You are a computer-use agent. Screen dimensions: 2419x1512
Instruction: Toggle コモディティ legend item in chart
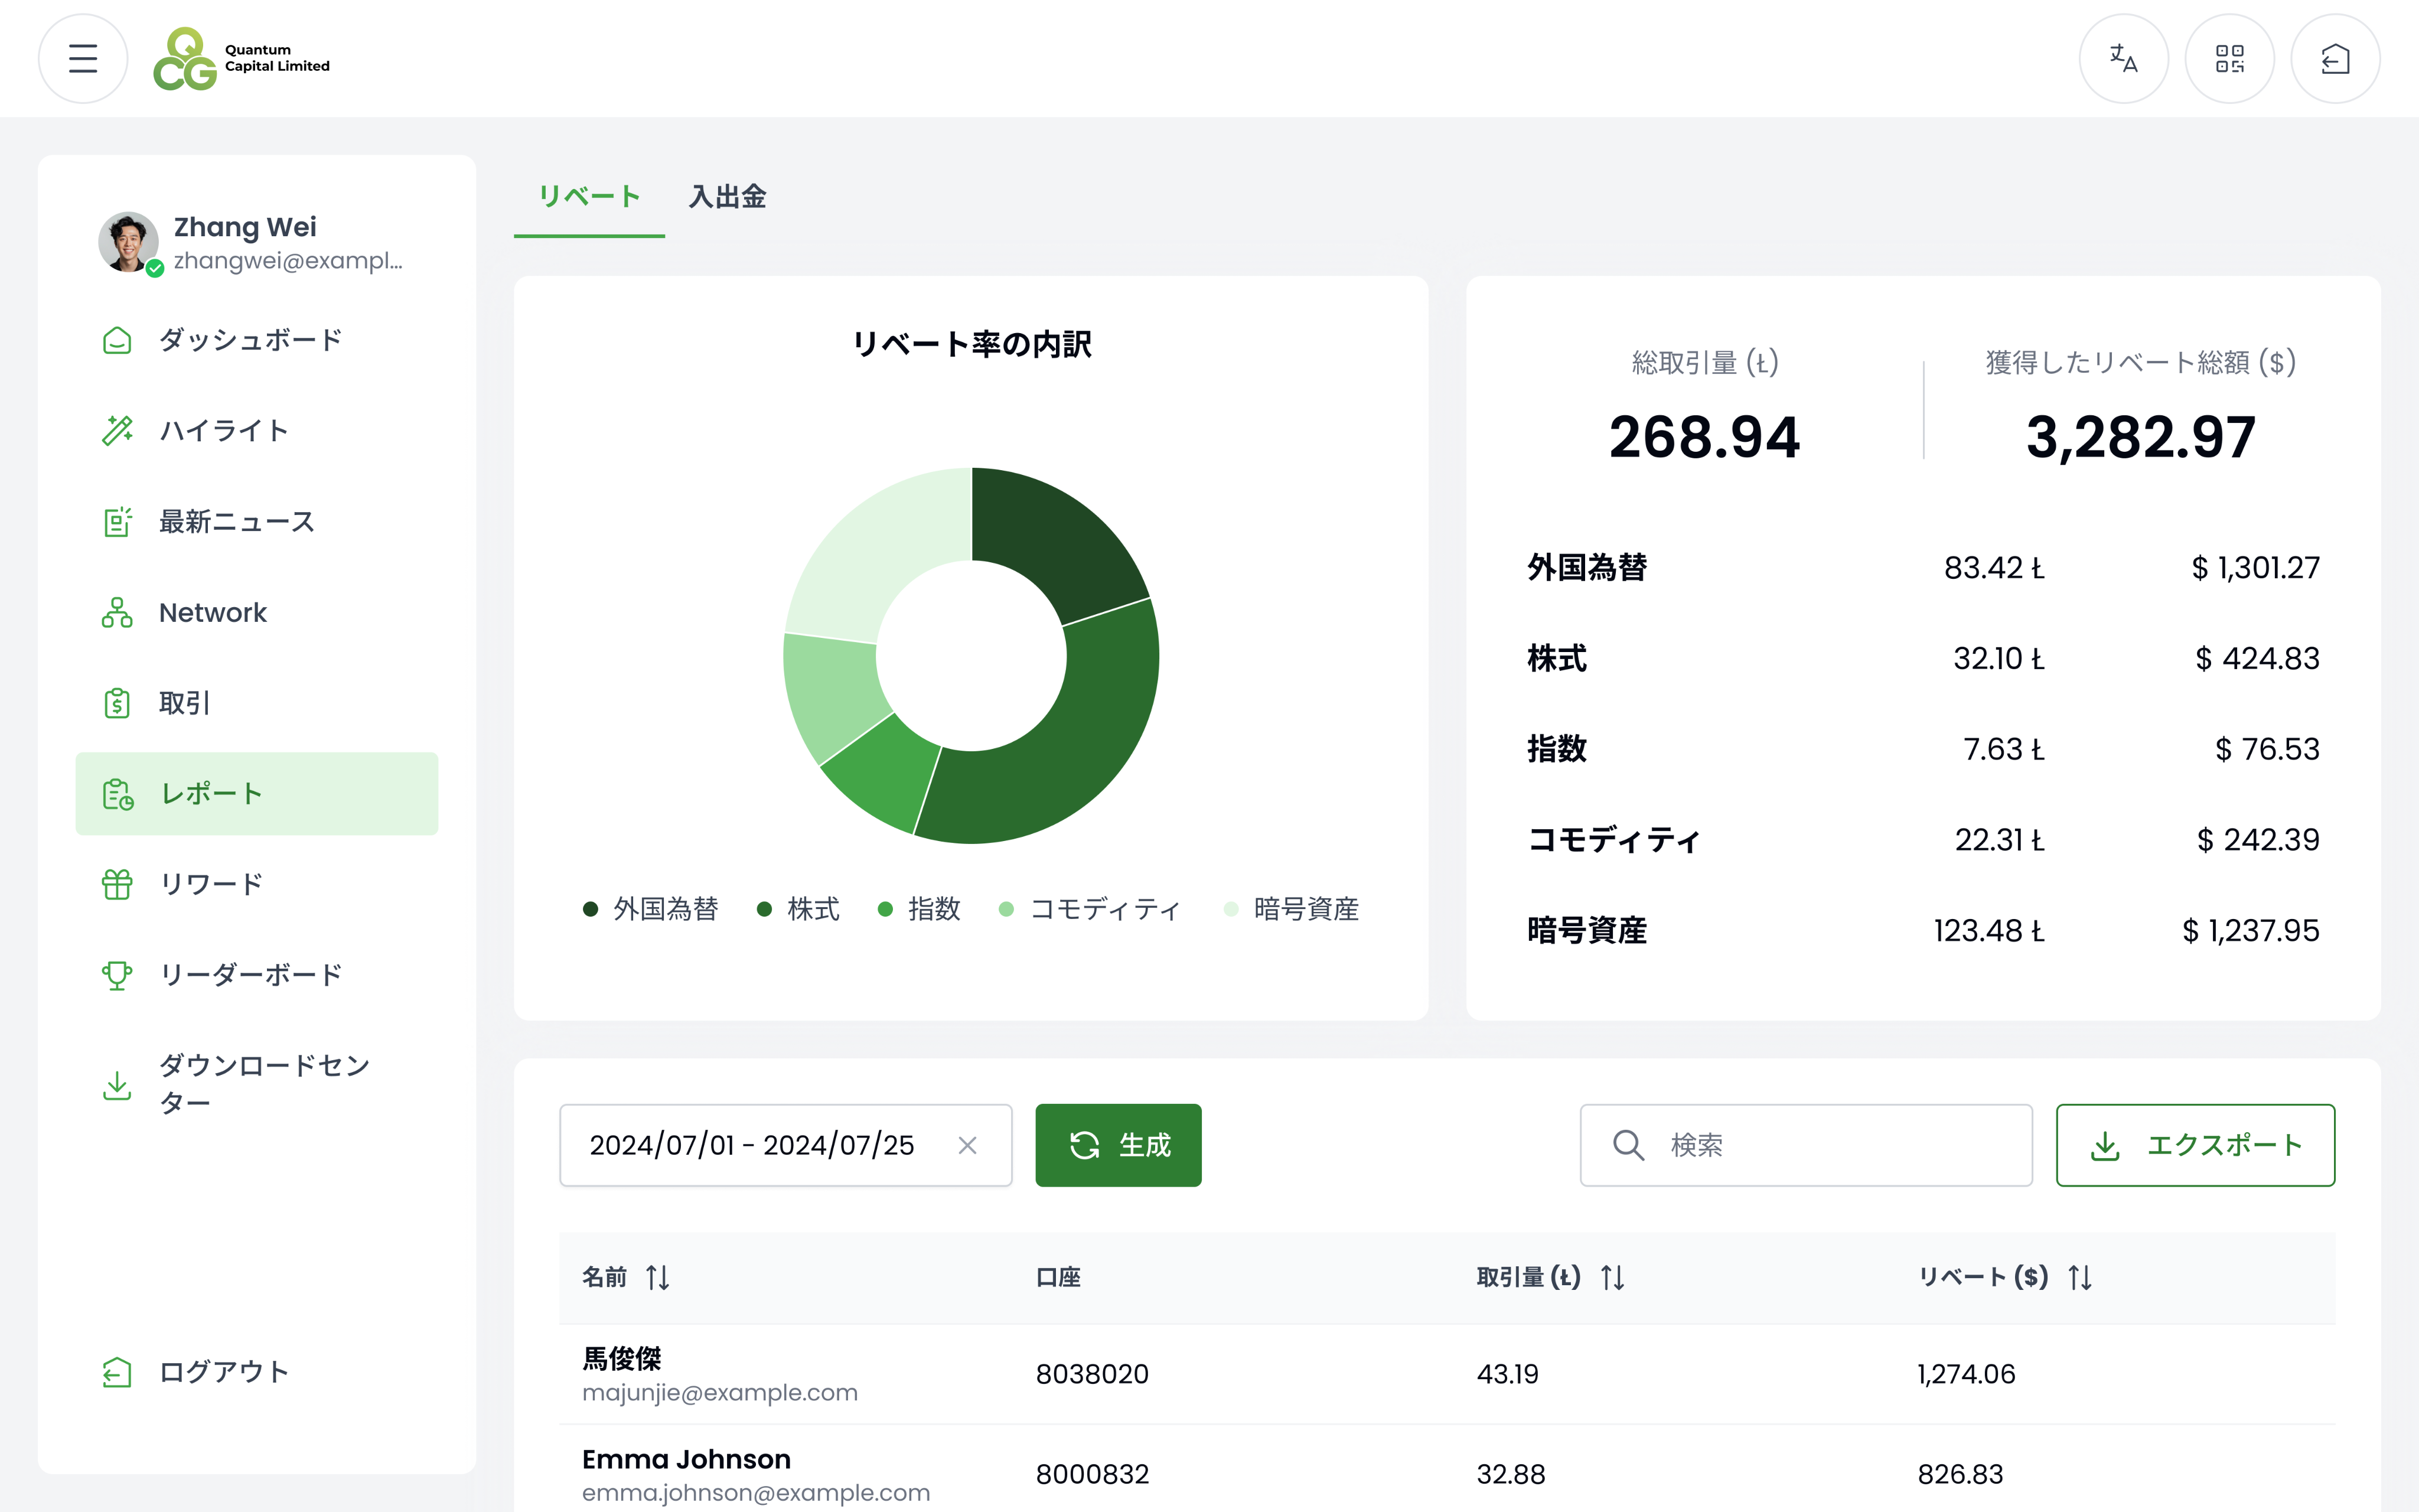point(1091,909)
